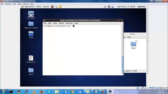Open the System menu
The width and height of the screenshot is (168, 94).
pyautogui.click(x=46, y=7)
